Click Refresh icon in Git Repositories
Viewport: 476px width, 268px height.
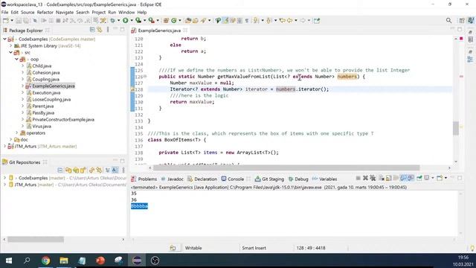pos(91,170)
